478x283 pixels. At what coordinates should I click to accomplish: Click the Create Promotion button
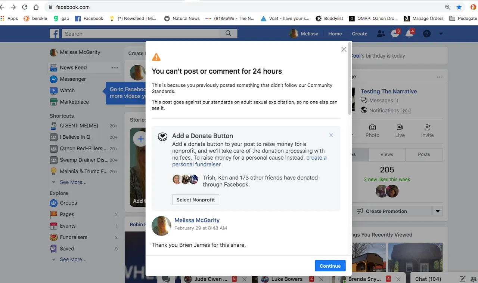(392, 211)
